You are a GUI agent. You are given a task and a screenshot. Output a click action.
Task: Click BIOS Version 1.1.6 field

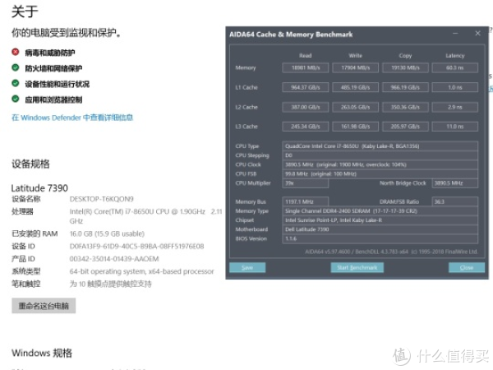[x=380, y=238]
